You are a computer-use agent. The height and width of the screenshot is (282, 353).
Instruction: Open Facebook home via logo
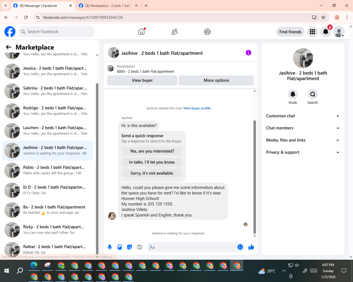(x=10, y=32)
